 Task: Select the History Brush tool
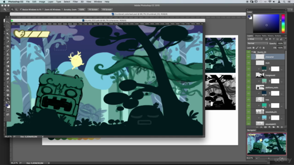coord(8,58)
